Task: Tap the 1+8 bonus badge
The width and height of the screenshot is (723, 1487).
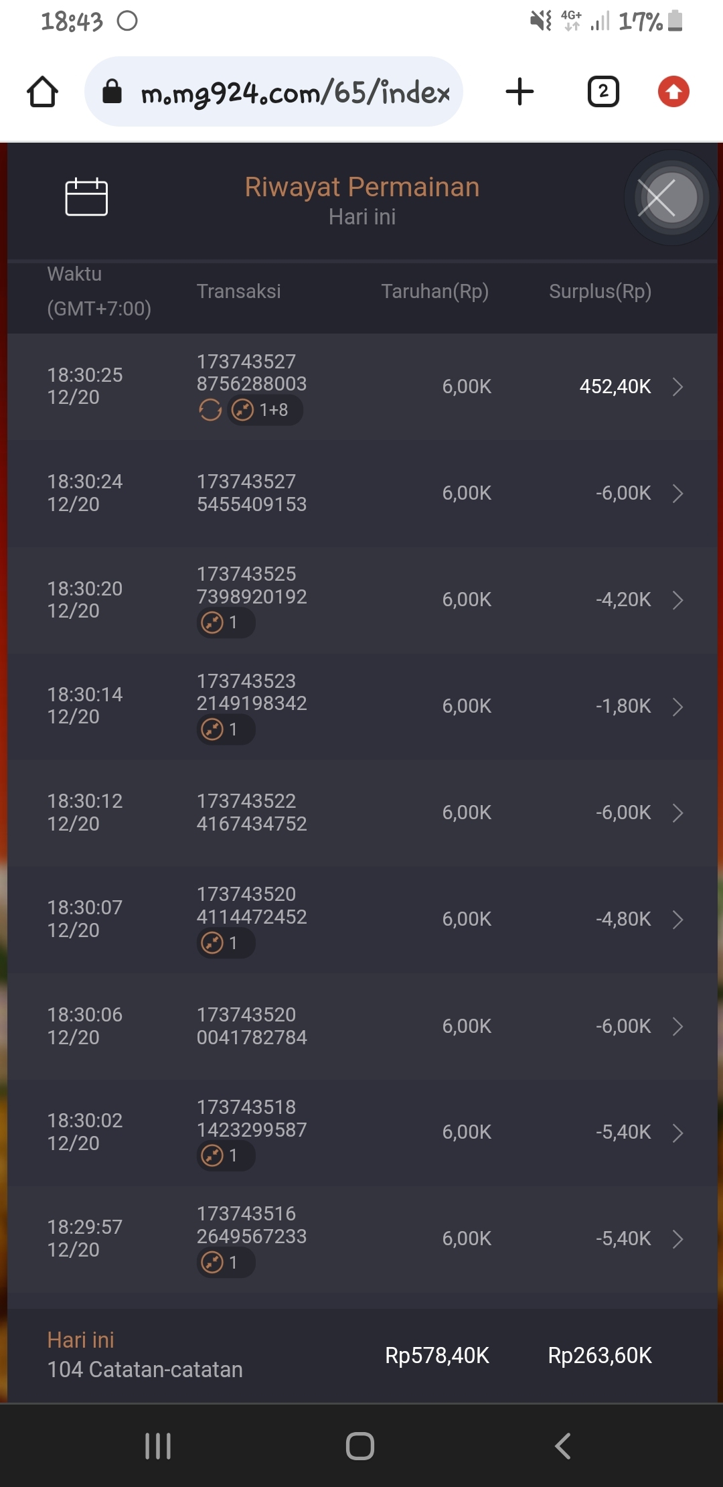Action: [x=265, y=410]
